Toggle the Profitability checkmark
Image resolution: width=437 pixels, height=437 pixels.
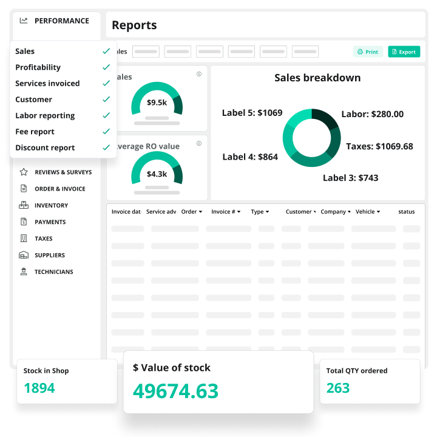(x=106, y=67)
